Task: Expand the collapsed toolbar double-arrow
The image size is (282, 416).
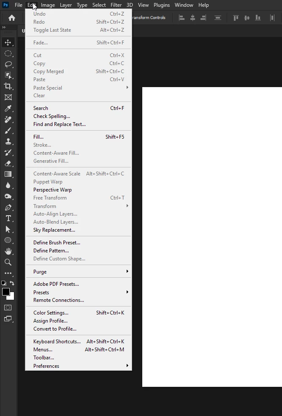Action: 4,27
